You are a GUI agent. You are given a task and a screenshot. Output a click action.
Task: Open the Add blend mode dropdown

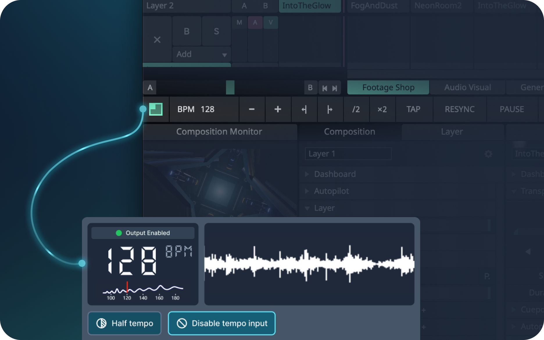coord(201,54)
